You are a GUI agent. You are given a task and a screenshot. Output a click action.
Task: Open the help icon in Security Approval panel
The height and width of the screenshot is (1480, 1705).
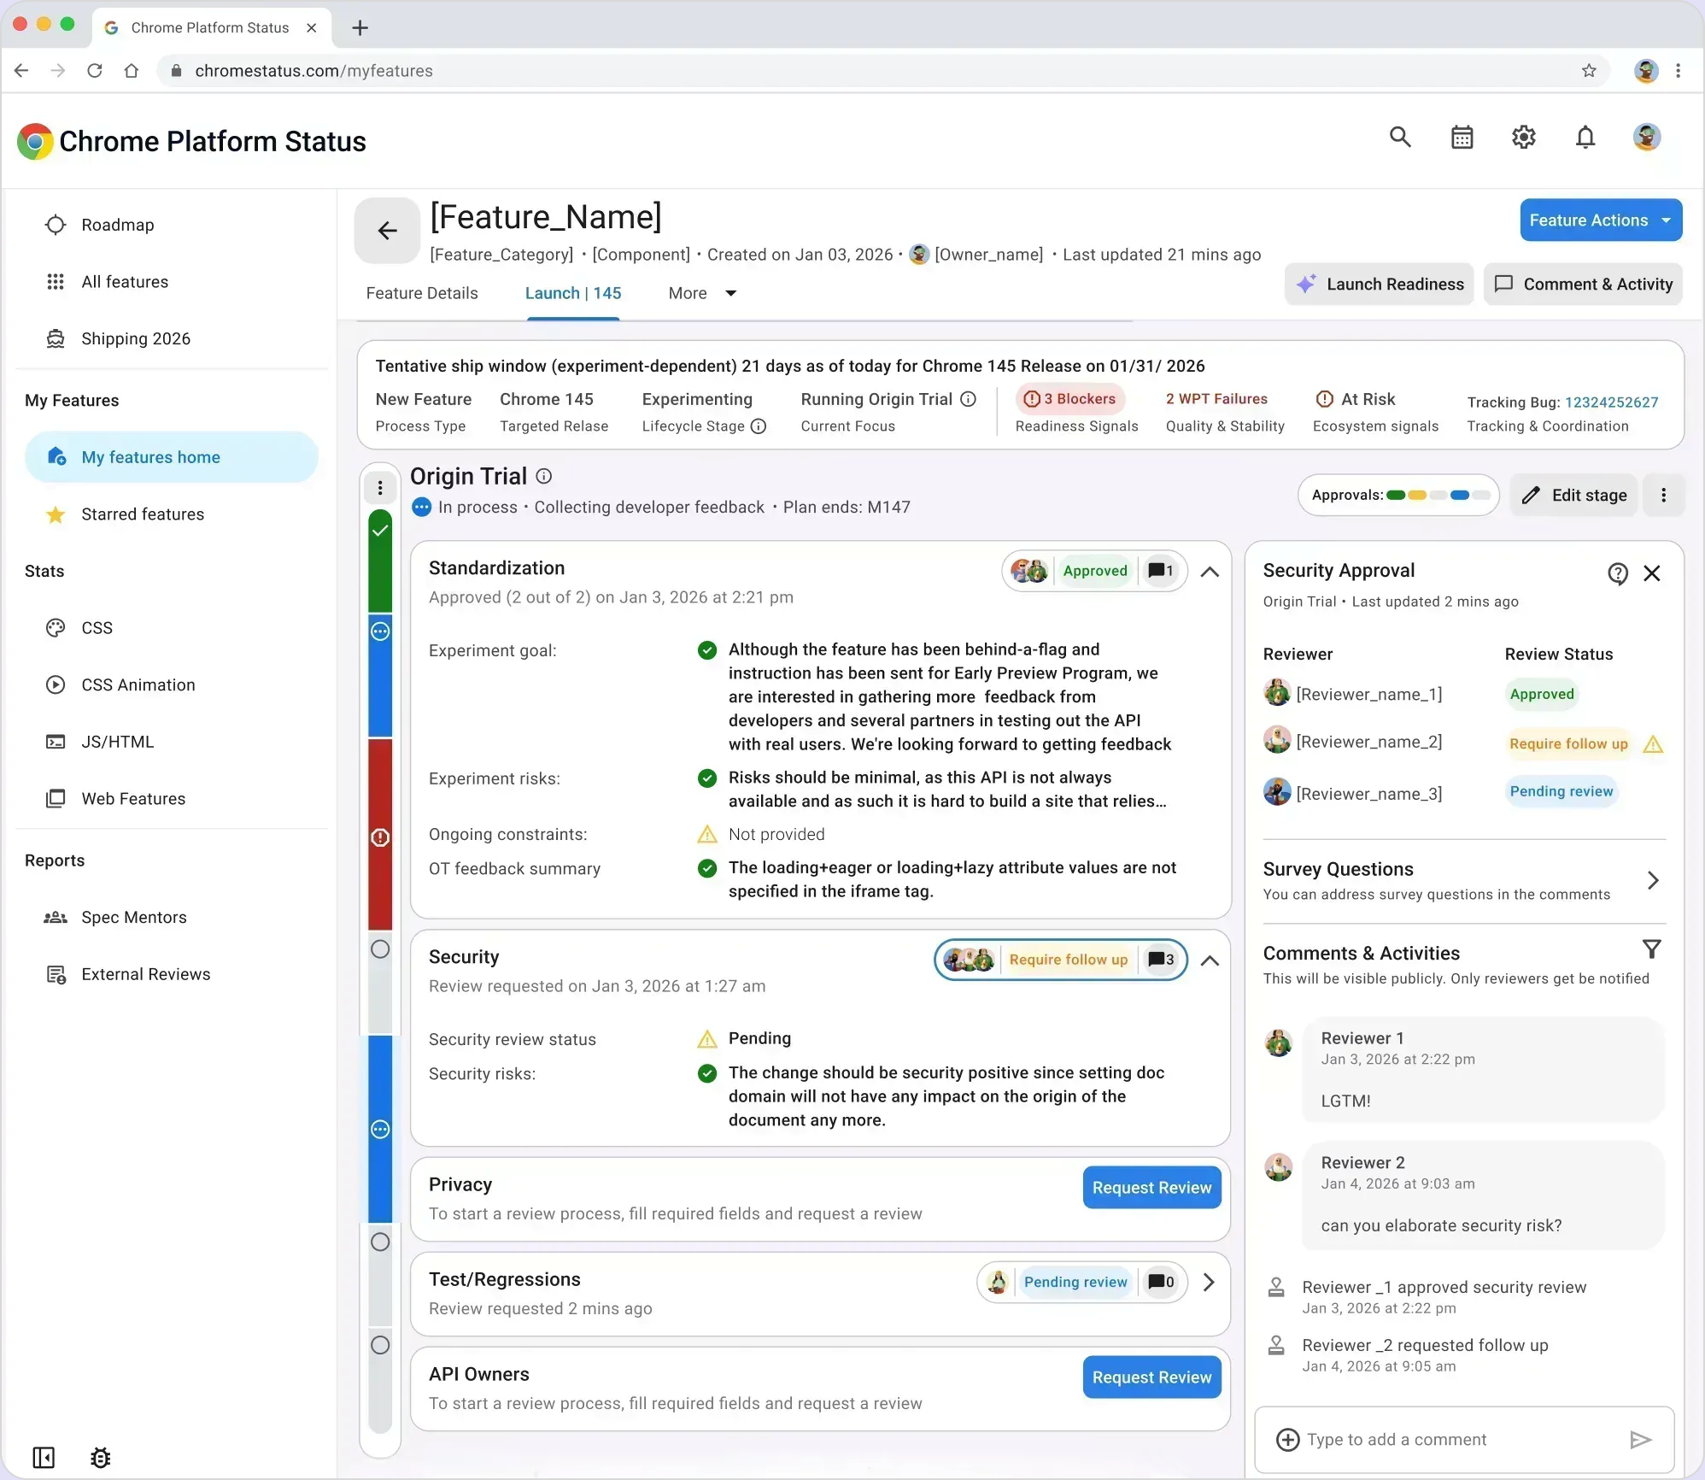pyautogui.click(x=1617, y=573)
